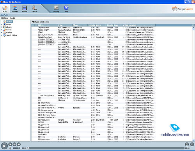This screenshot has width=195, height=151.
Task: Click the SimpleCenter logo
Action: point(183,9)
